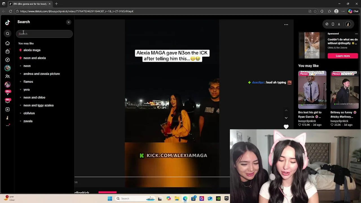Open the profile avatar at sidebar bottom

[x=8, y=118]
